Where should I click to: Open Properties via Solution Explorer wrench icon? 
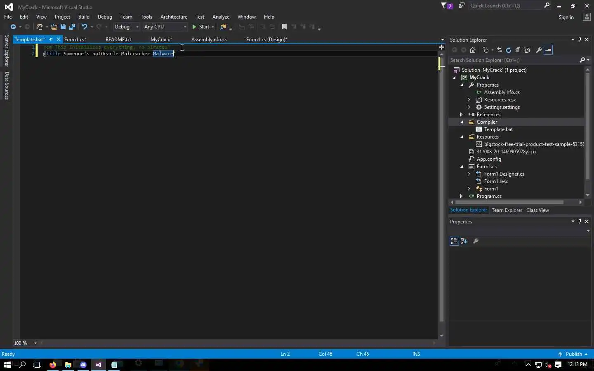click(539, 50)
